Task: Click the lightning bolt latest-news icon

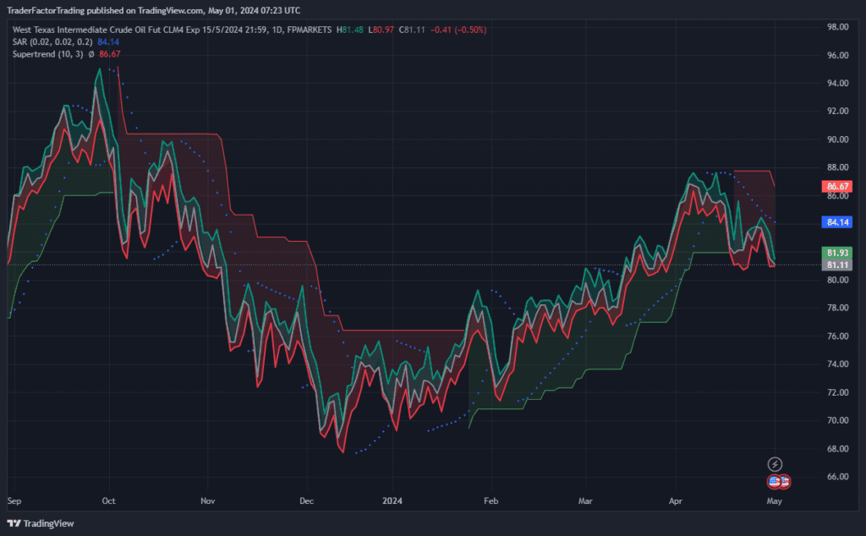Action: click(775, 464)
